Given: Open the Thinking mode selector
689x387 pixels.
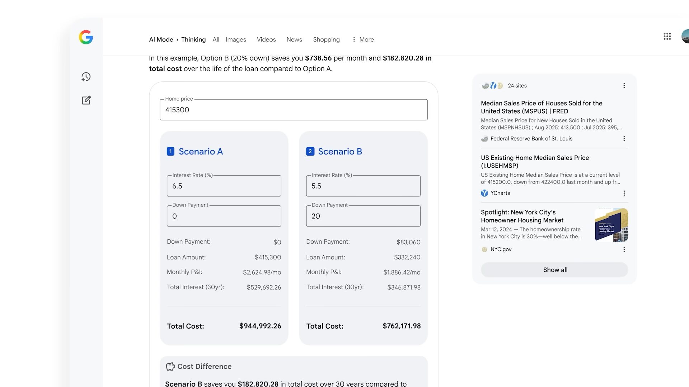Looking at the screenshot, I should click(193, 39).
